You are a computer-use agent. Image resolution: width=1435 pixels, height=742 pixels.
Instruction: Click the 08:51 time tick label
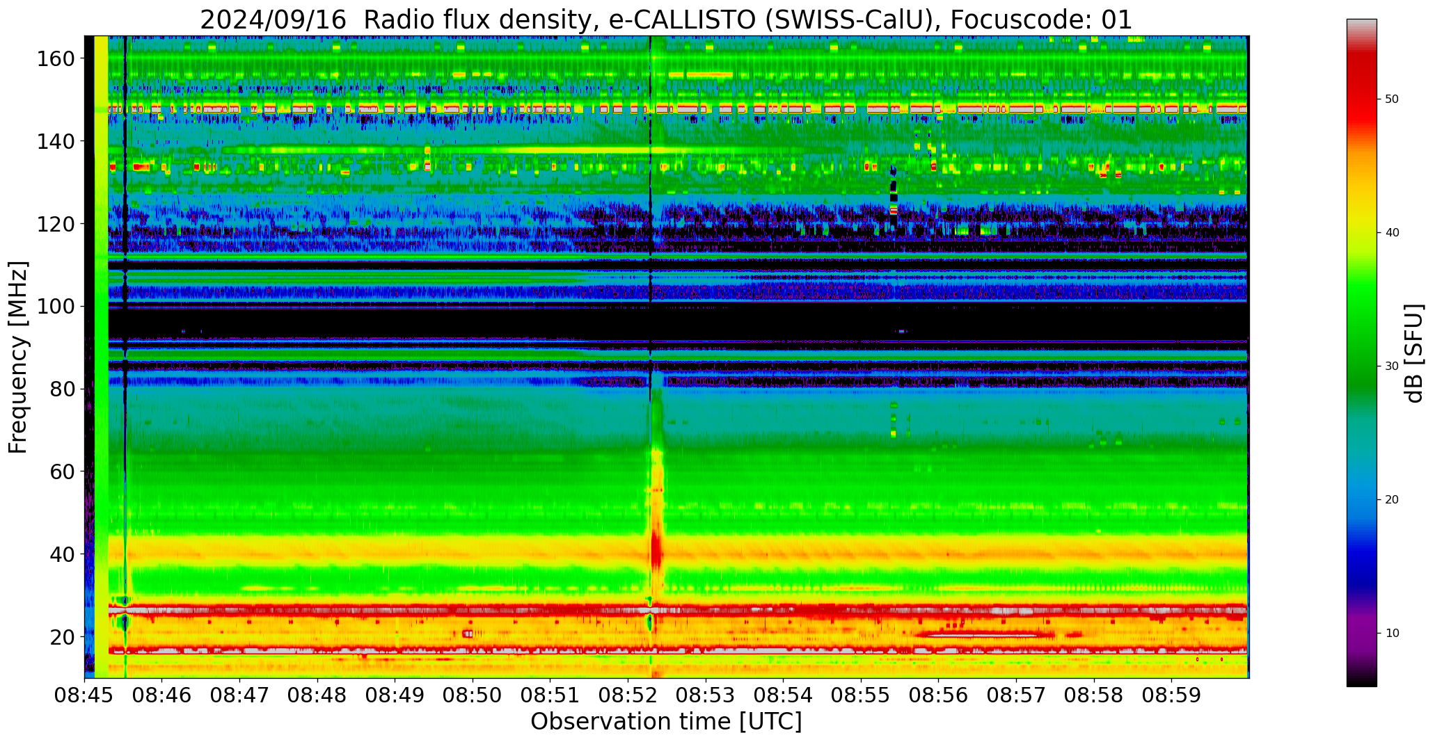(550, 695)
